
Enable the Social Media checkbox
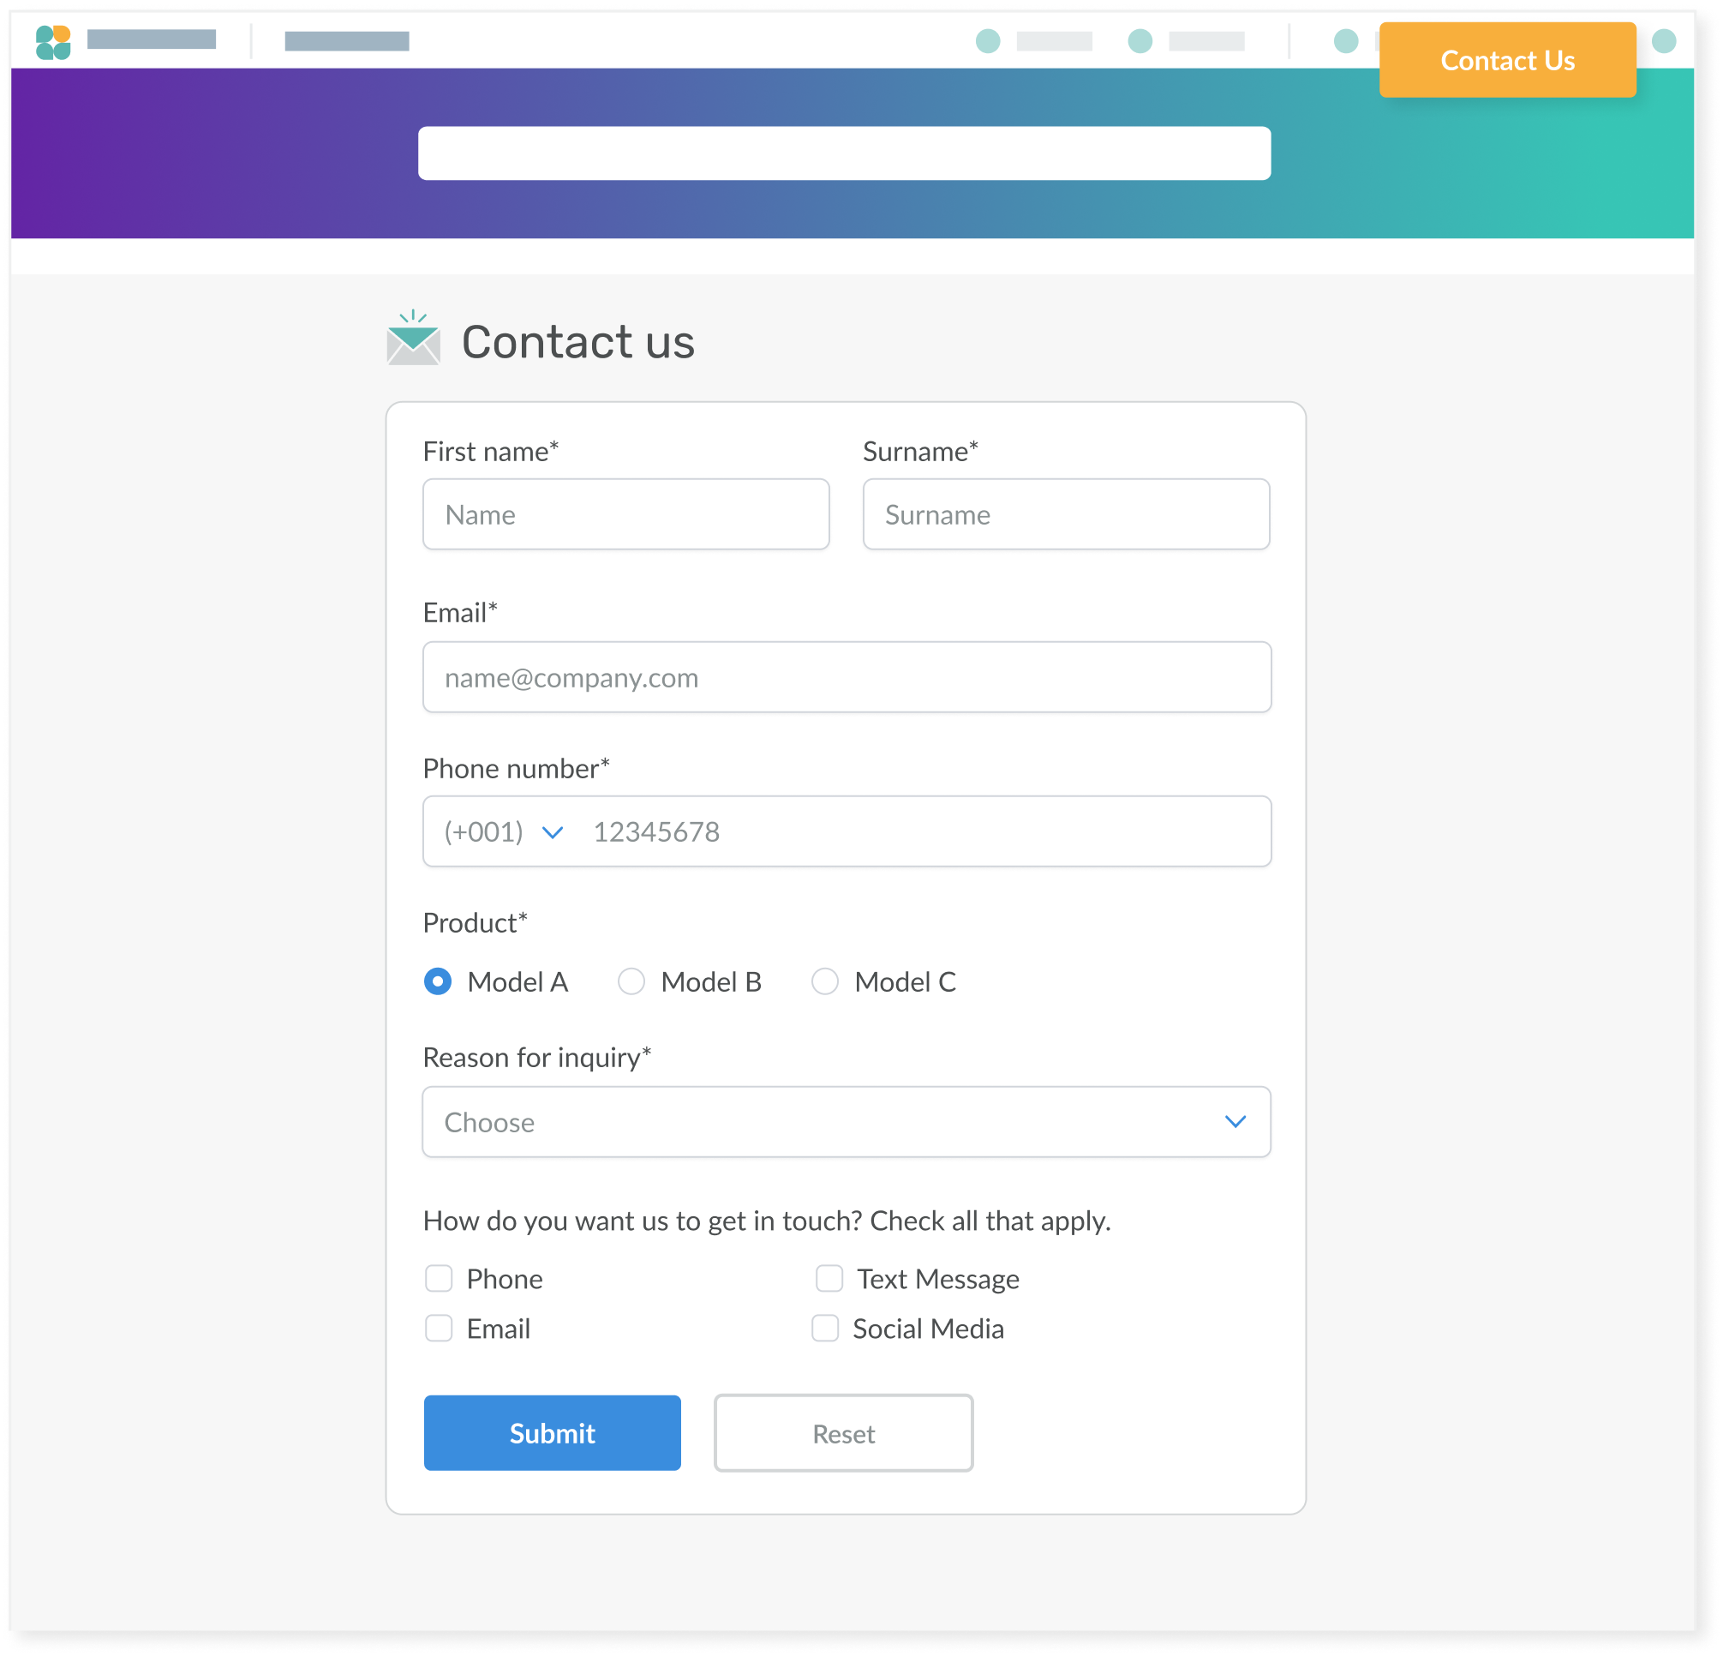tap(825, 1329)
